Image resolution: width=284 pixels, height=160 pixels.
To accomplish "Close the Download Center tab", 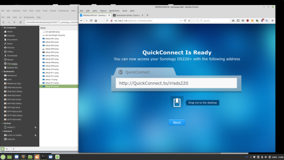I will click(142, 15).
